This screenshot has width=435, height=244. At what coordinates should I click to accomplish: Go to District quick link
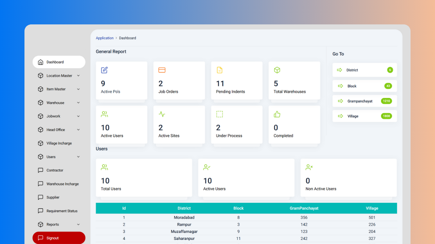tap(365, 70)
